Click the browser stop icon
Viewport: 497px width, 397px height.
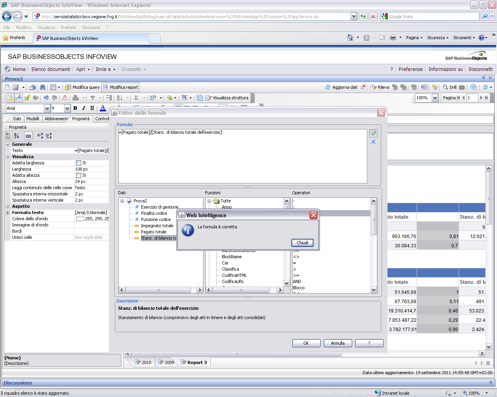(373, 16)
